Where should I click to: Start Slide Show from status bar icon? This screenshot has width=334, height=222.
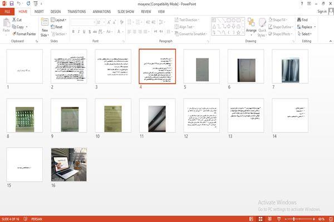tap(279, 219)
